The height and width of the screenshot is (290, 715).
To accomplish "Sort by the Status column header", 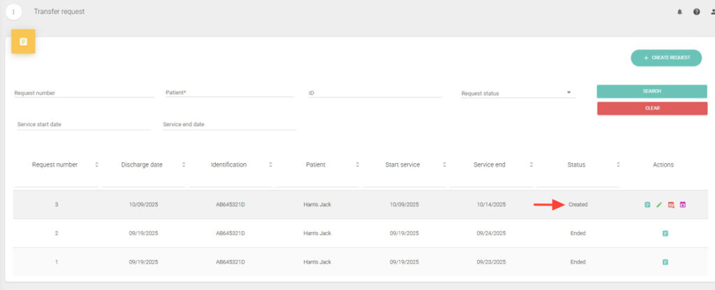I will click(x=576, y=165).
